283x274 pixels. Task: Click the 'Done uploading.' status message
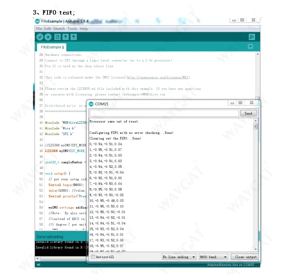[x=50, y=237]
